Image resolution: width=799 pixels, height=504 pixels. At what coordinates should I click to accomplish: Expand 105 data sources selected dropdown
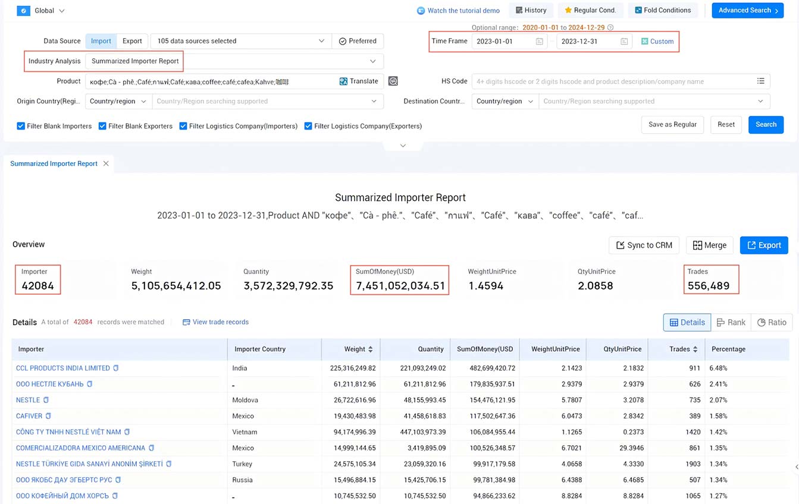tap(241, 41)
